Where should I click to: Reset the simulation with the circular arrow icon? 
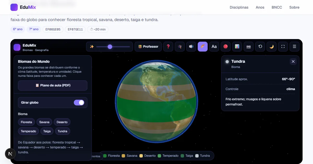[x=260, y=47]
